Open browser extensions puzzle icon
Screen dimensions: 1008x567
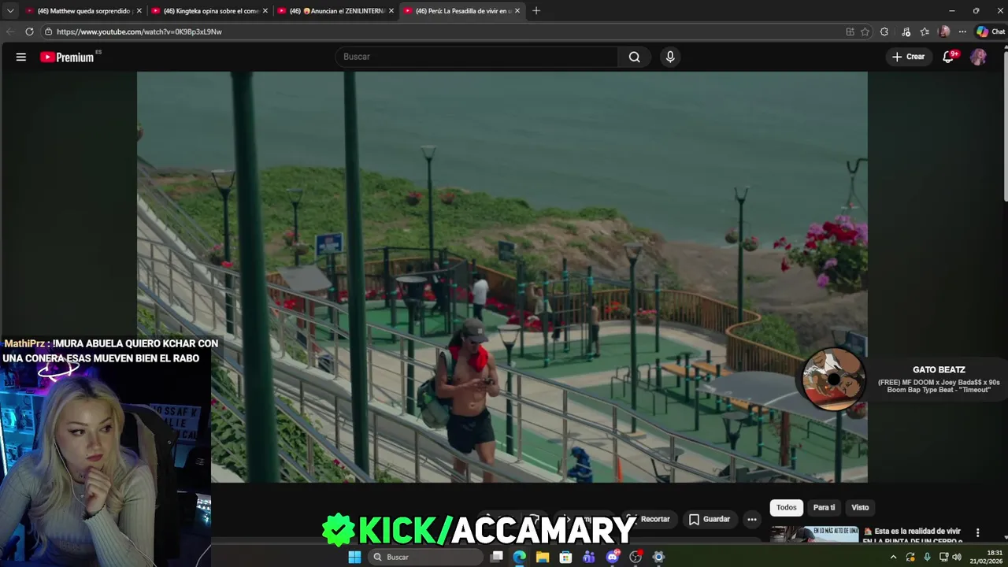(x=884, y=31)
